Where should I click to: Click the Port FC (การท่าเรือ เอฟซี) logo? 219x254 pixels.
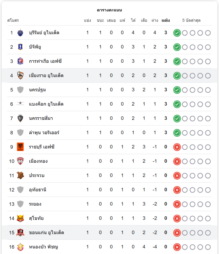coord(20,61)
